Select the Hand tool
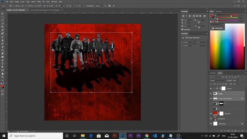247x139 pixels. pos(2,74)
